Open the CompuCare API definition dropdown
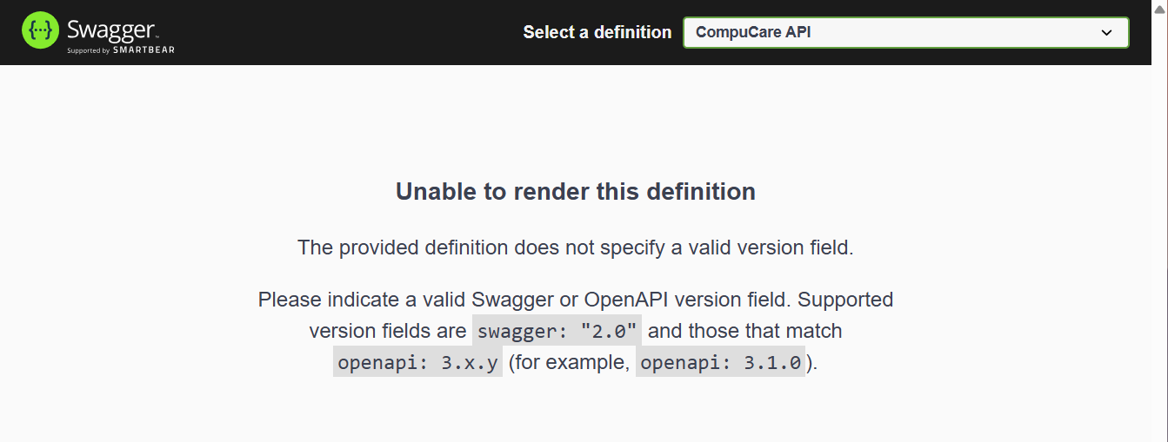Viewport: 1168px width, 442px height. pos(905,32)
